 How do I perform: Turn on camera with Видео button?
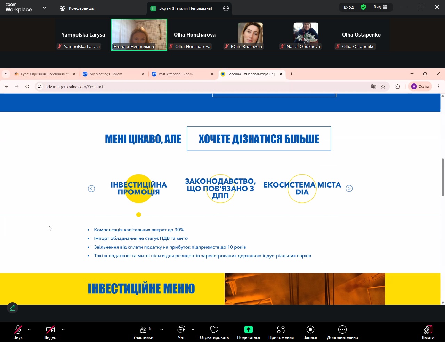[50, 329]
